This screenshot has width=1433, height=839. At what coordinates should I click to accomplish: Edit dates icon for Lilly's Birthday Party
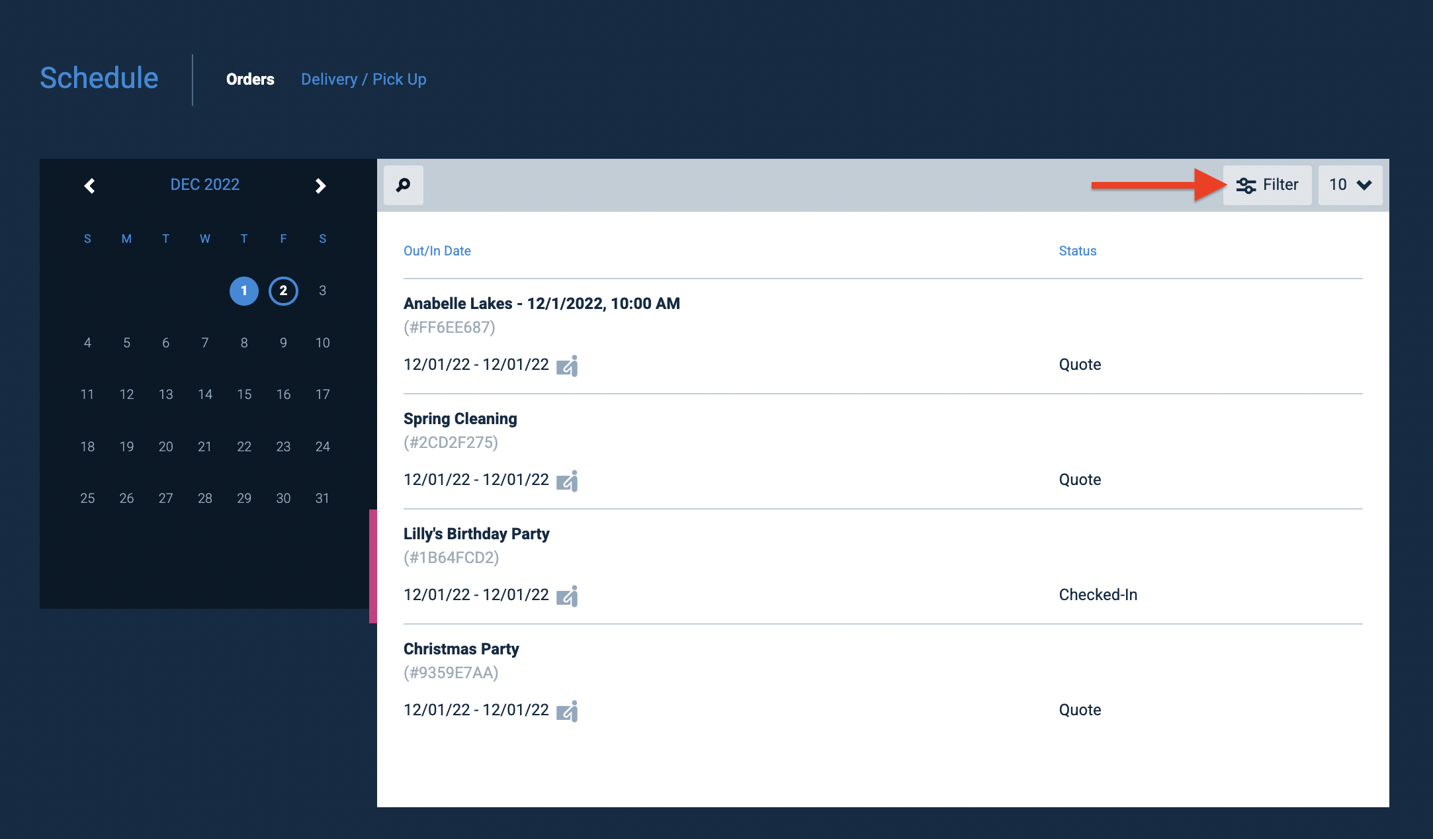coord(567,596)
